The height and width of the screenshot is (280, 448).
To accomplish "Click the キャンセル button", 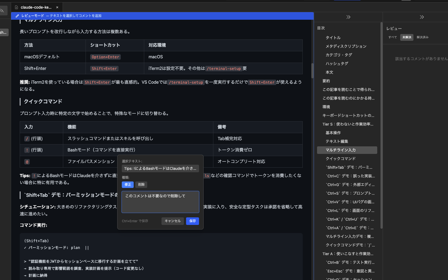I will point(173,221).
